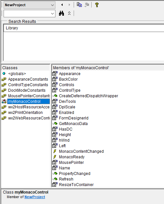
Task: Open the NewProject link in details pane
Action: click(x=35, y=197)
